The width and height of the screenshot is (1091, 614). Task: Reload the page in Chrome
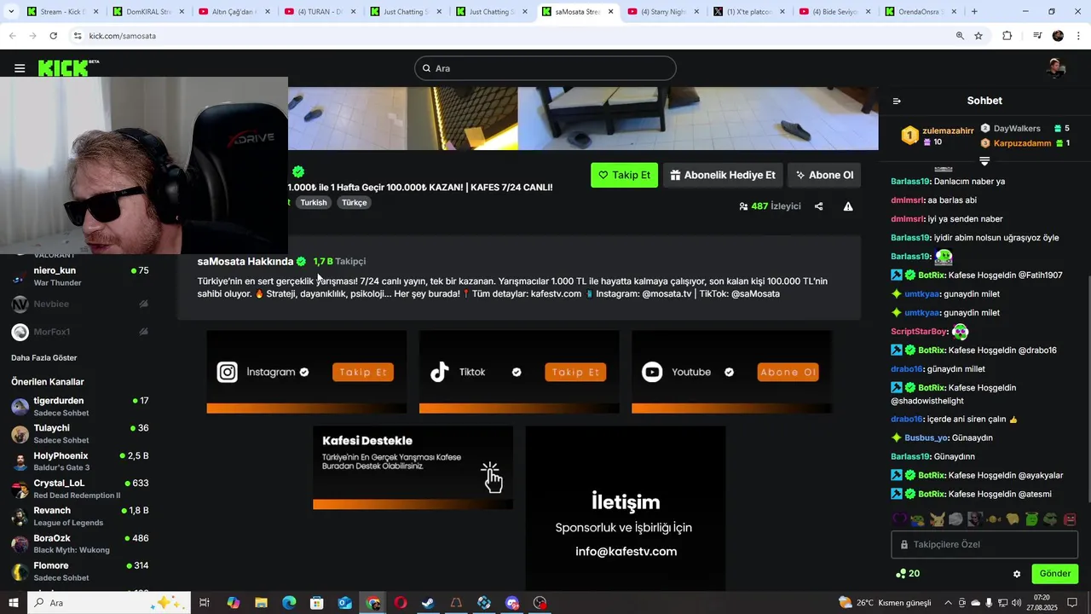click(x=53, y=36)
